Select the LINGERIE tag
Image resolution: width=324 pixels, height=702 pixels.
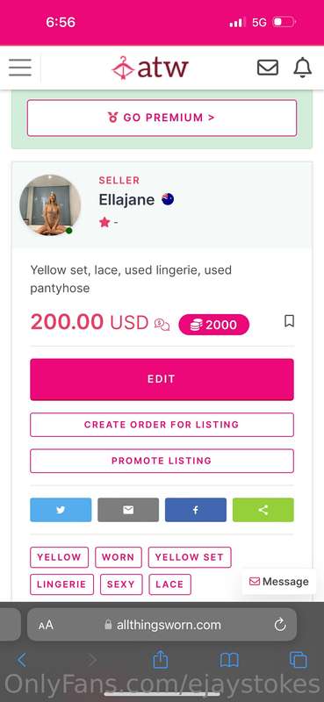coord(61,584)
